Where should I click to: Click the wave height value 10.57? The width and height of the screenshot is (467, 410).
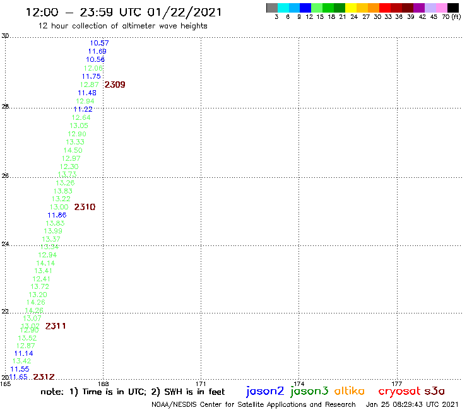100,43
